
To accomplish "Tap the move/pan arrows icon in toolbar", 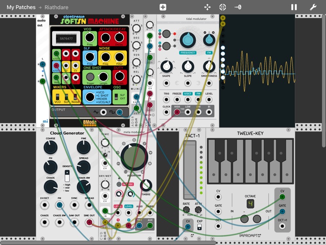I will pos(207,7).
